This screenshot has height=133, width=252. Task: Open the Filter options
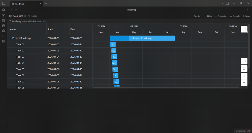coord(208,16)
